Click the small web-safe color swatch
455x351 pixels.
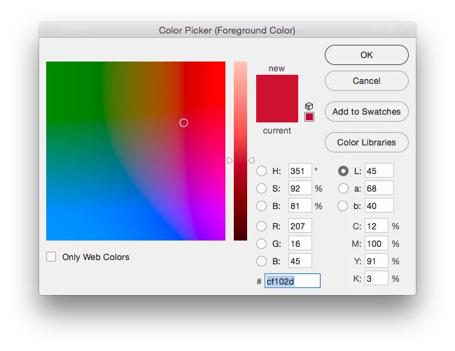tap(309, 117)
